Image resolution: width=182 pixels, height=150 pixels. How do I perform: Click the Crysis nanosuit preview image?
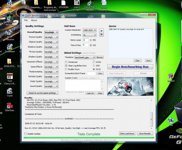[130, 86]
